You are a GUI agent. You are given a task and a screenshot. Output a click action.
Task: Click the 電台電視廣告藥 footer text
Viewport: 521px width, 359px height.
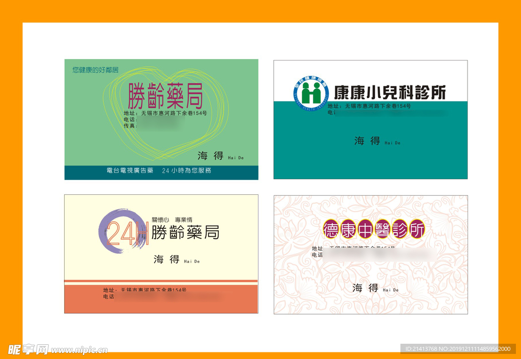point(130,171)
